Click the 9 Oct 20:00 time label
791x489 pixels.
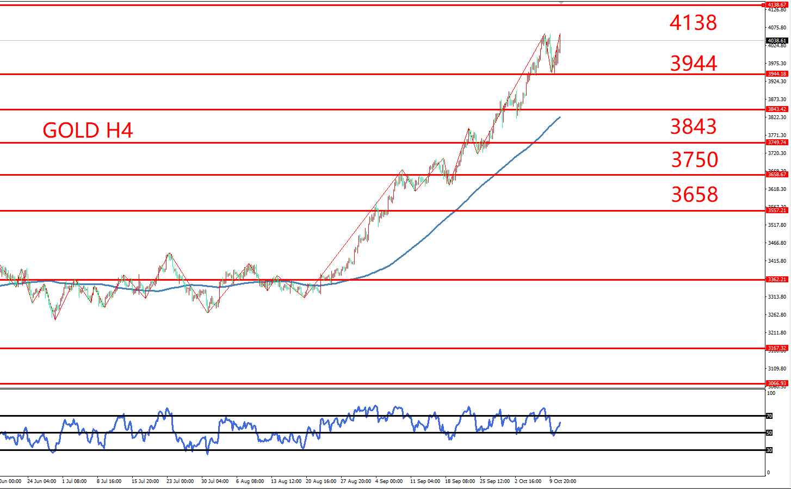coord(563,481)
